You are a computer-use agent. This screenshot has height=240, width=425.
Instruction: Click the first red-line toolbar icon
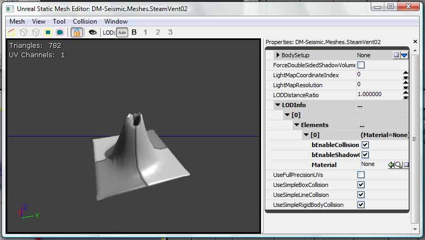pyautogui.click(x=10, y=32)
